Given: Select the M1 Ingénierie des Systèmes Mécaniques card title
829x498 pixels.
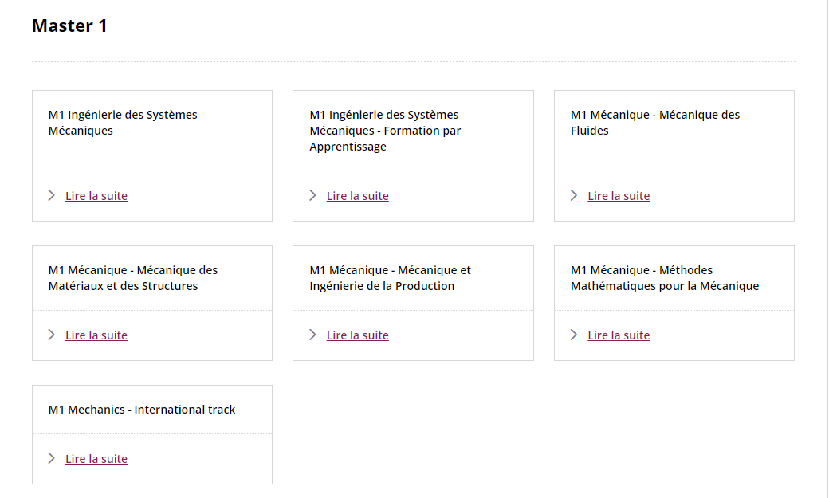Looking at the screenshot, I should coord(123,123).
